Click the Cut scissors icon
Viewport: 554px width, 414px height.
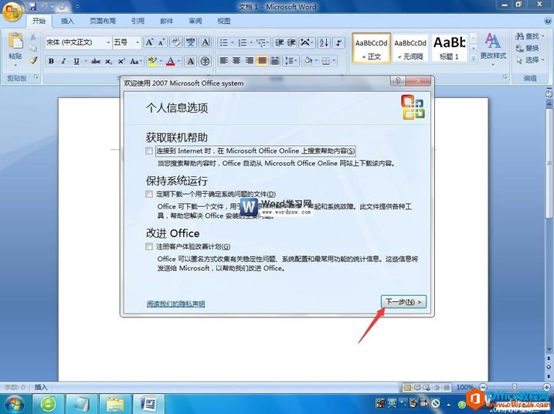pyautogui.click(x=33, y=36)
